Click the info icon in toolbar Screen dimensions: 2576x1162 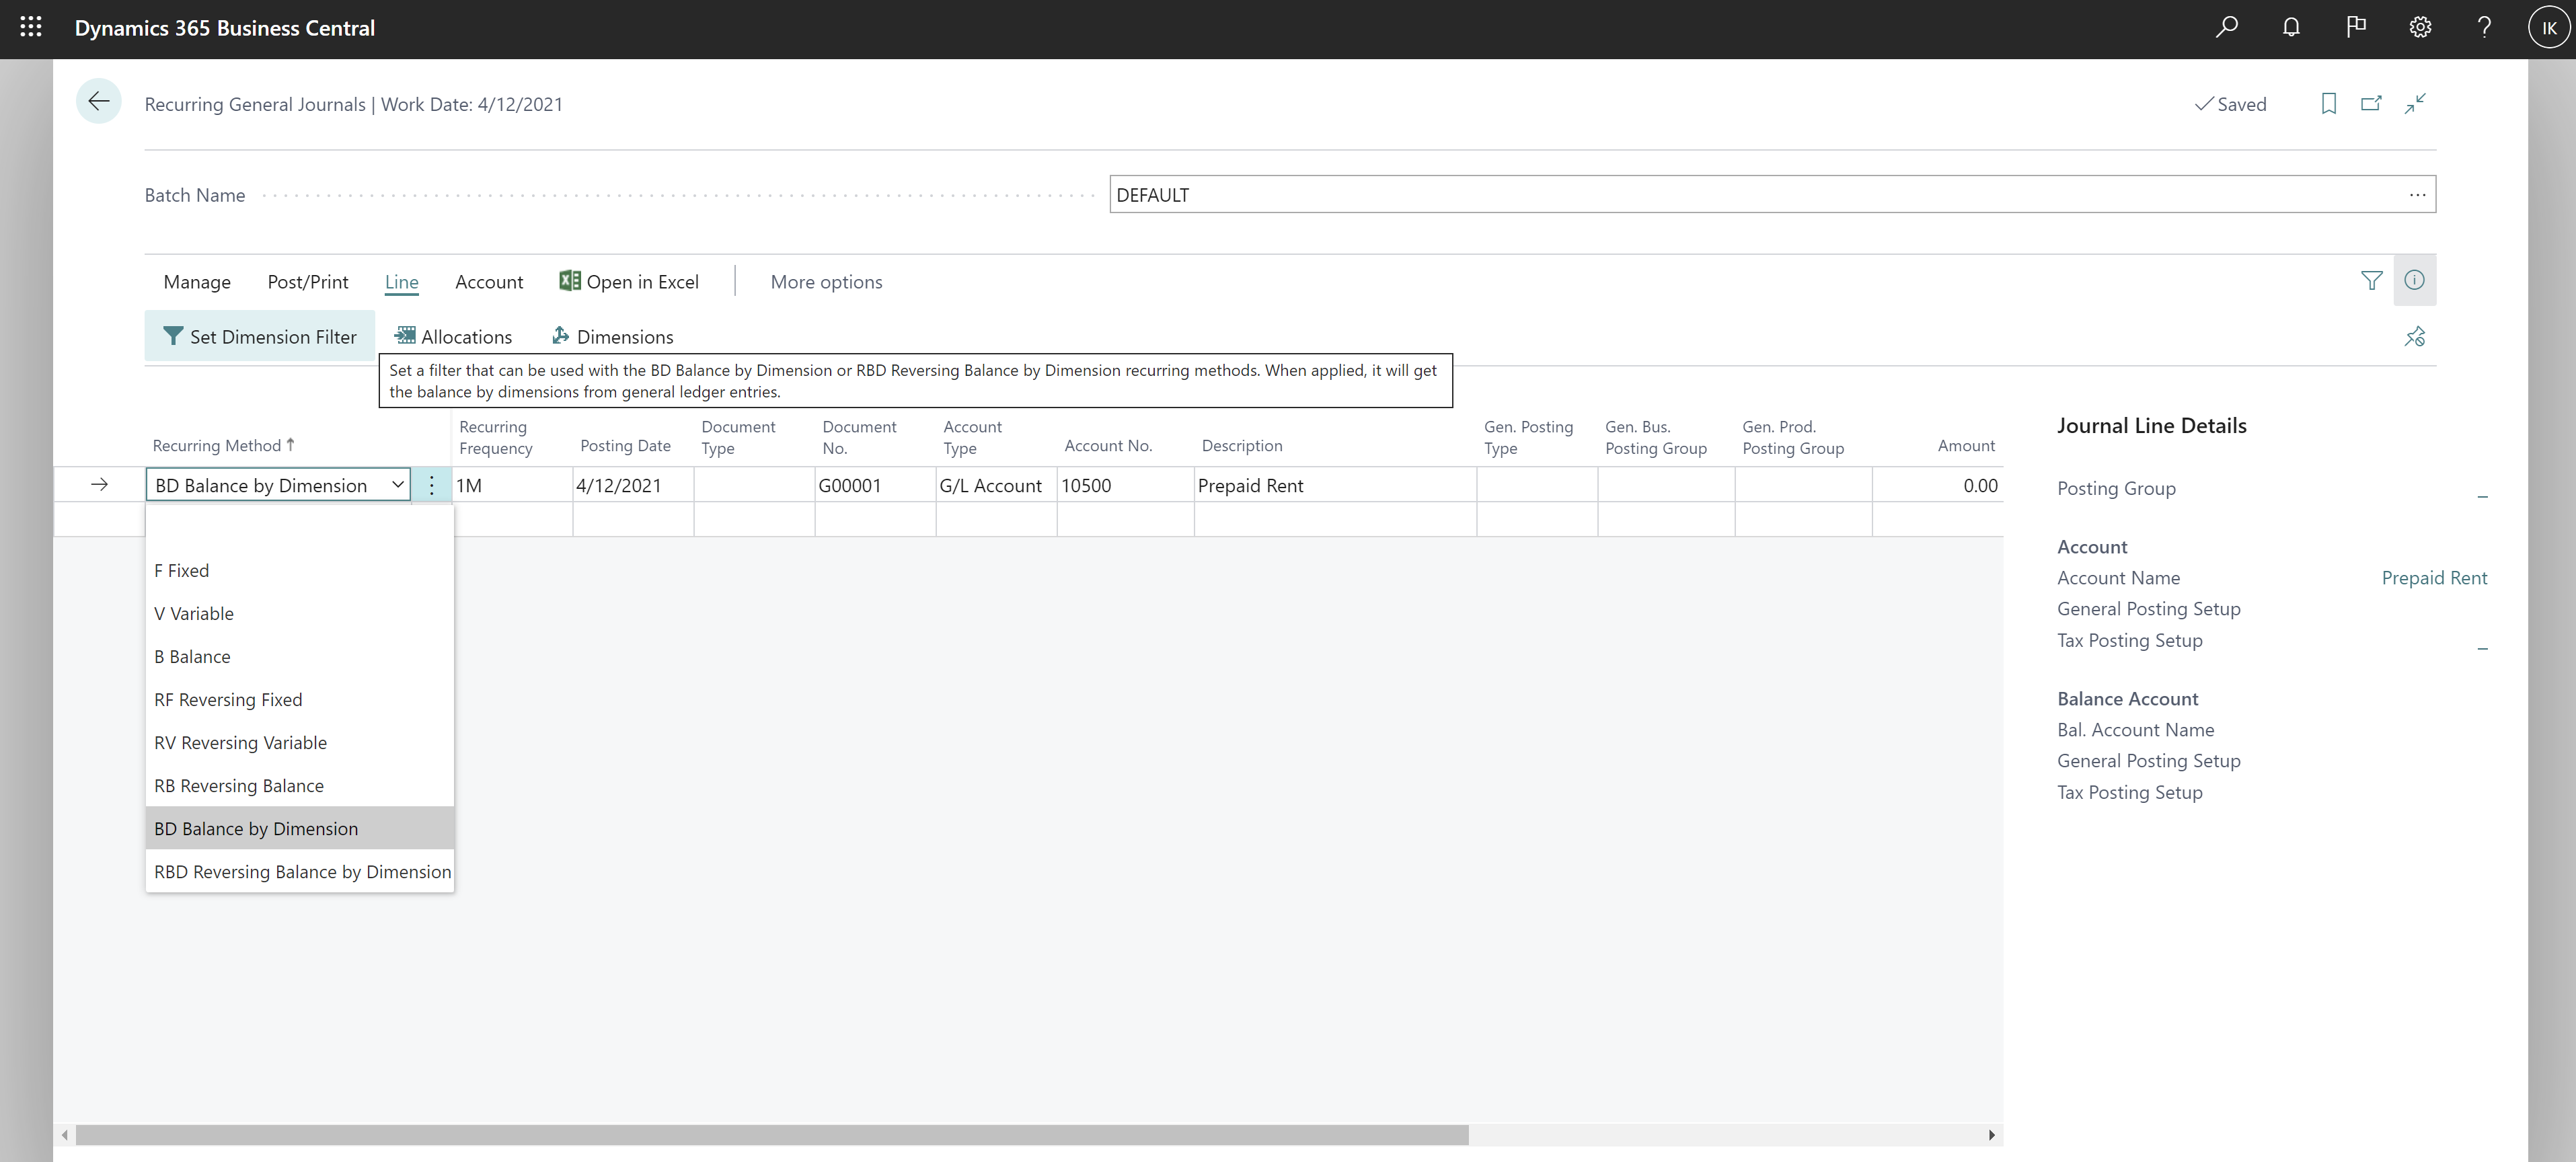point(2415,280)
